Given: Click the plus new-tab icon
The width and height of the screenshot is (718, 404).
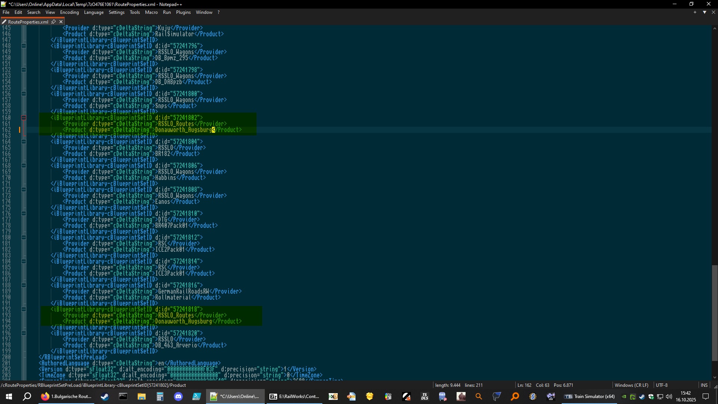Looking at the screenshot, I should 695,12.
